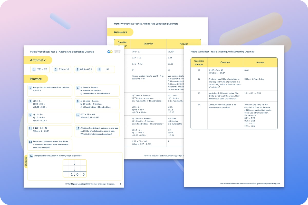Click the middle answers page title text

coord(146,24)
